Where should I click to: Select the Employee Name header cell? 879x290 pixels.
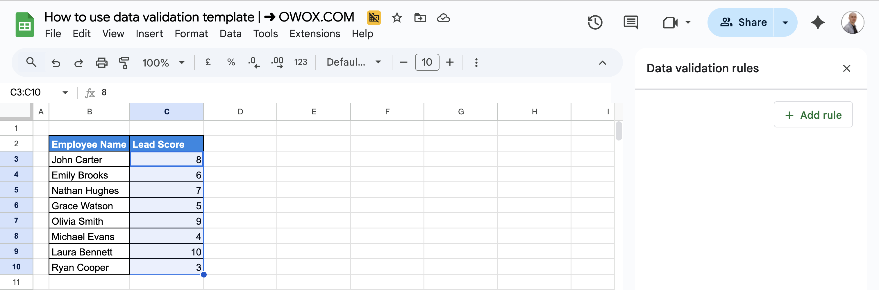pyautogui.click(x=90, y=144)
